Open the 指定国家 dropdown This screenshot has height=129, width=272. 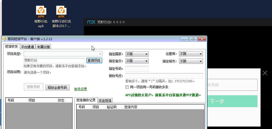(x=137, y=54)
